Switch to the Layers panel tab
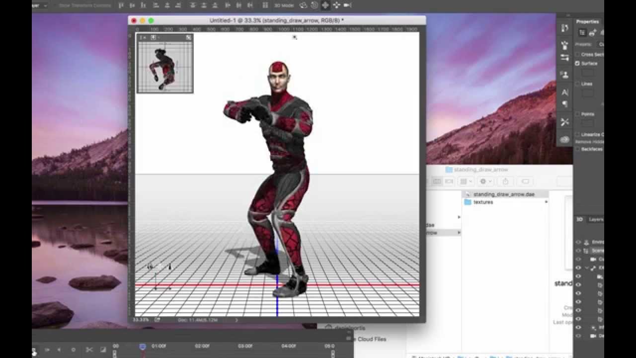This screenshot has width=636, height=358. [595, 219]
